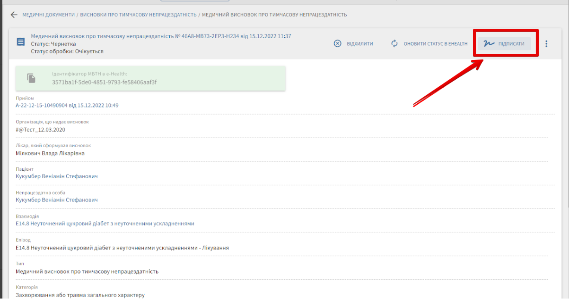Open the МЕДИЧНІ ДОКУМЕНТИ breadcrumb
569x299 pixels.
(49, 15)
